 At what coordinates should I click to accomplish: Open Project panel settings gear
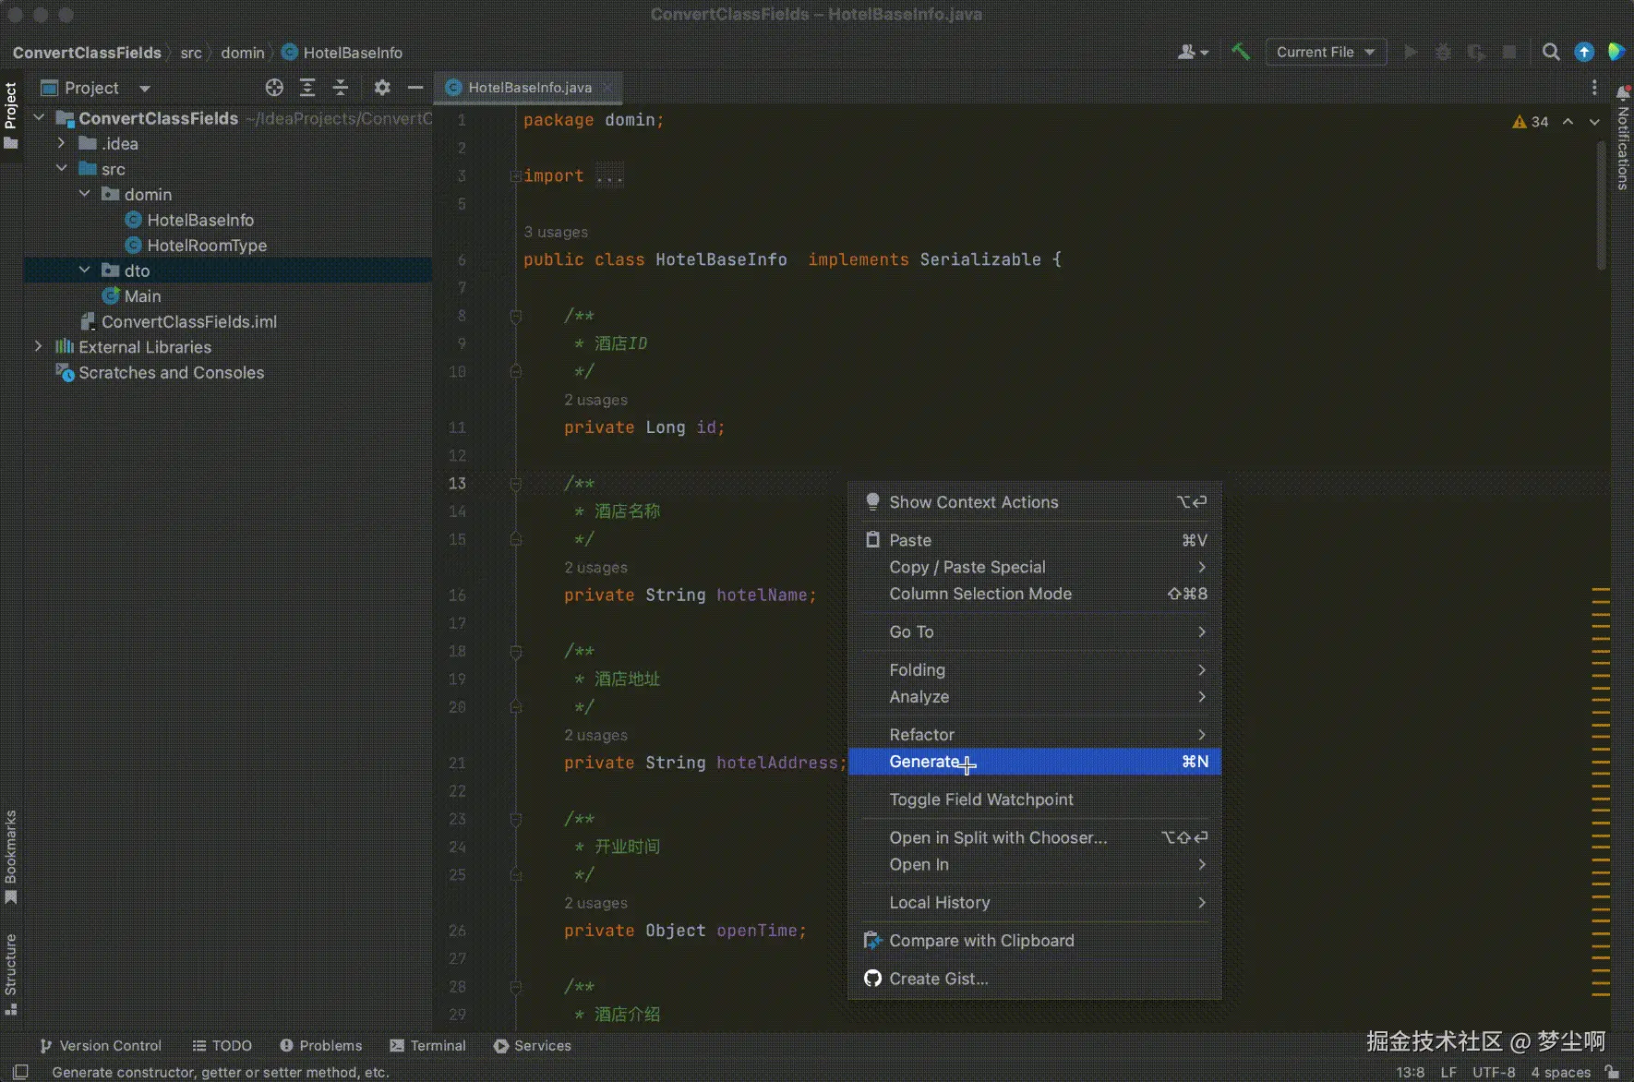pyautogui.click(x=382, y=88)
